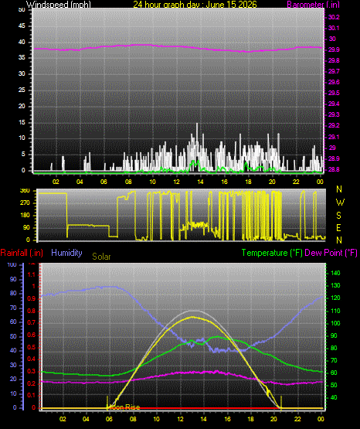Screen dimensions: 360x429
Task: Click the Windspeed (mph) axis title
Action: click(x=59, y=5)
